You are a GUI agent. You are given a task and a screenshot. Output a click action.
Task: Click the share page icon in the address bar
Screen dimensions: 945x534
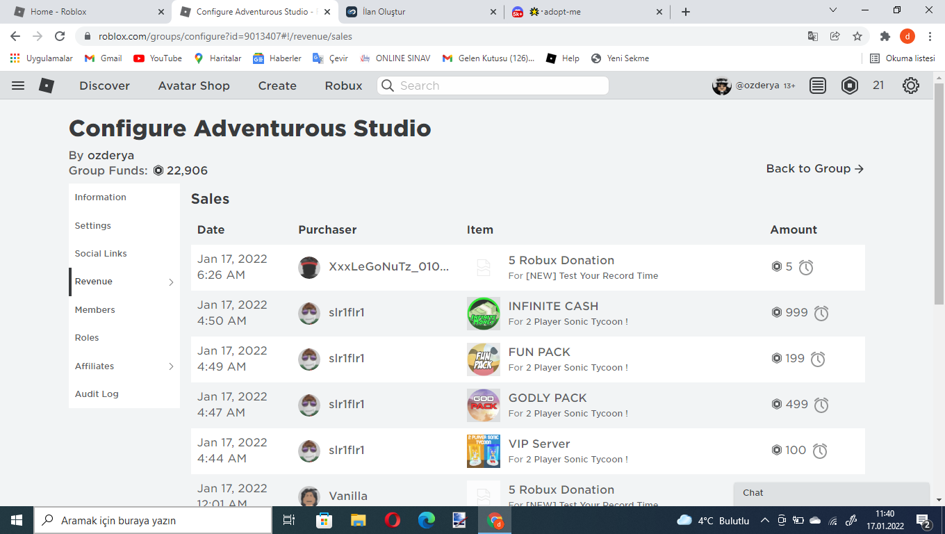click(835, 36)
